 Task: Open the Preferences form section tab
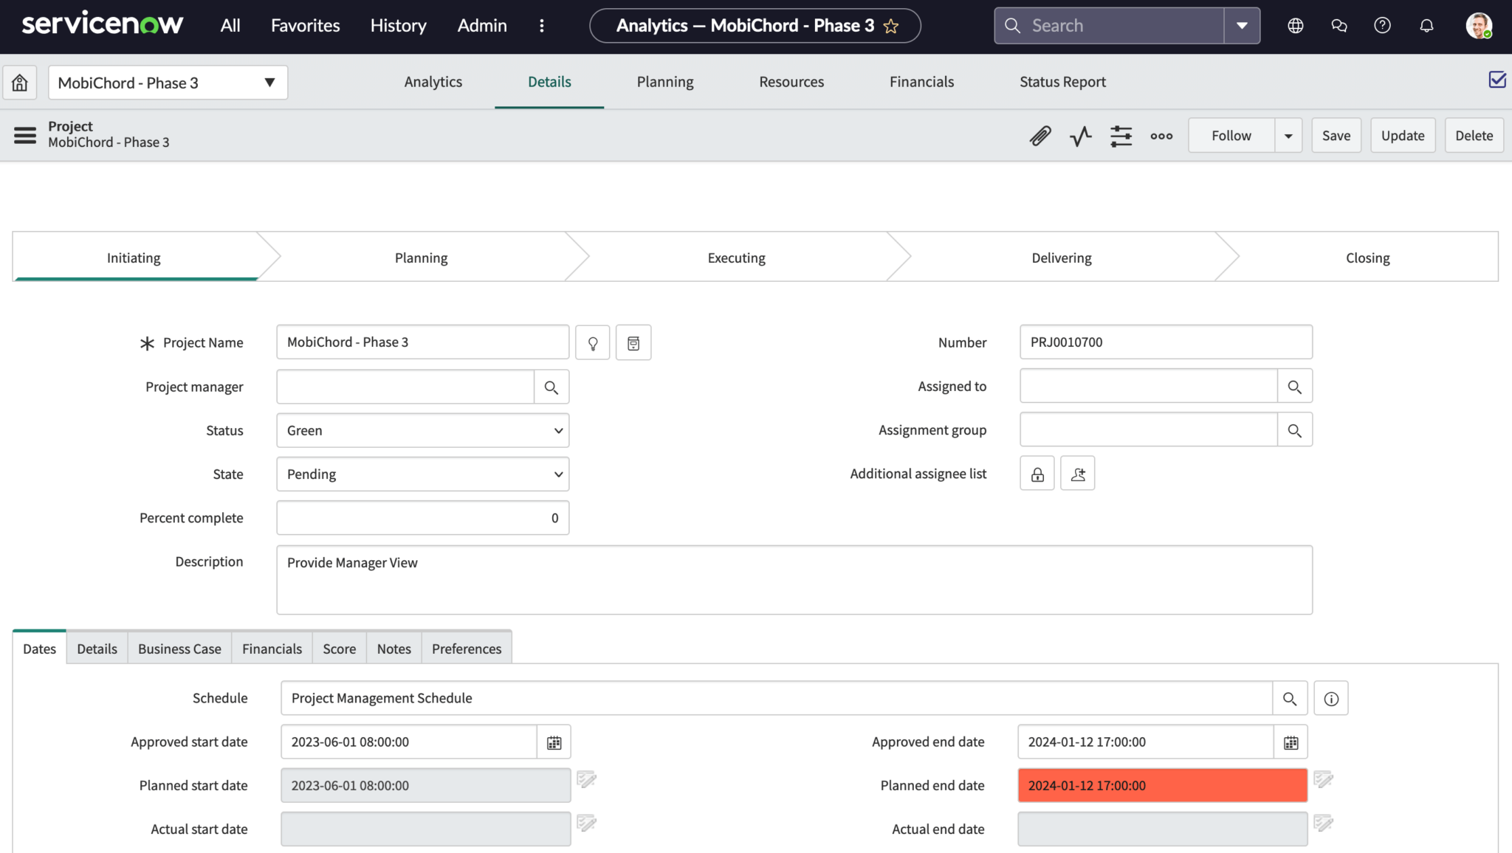(467, 649)
